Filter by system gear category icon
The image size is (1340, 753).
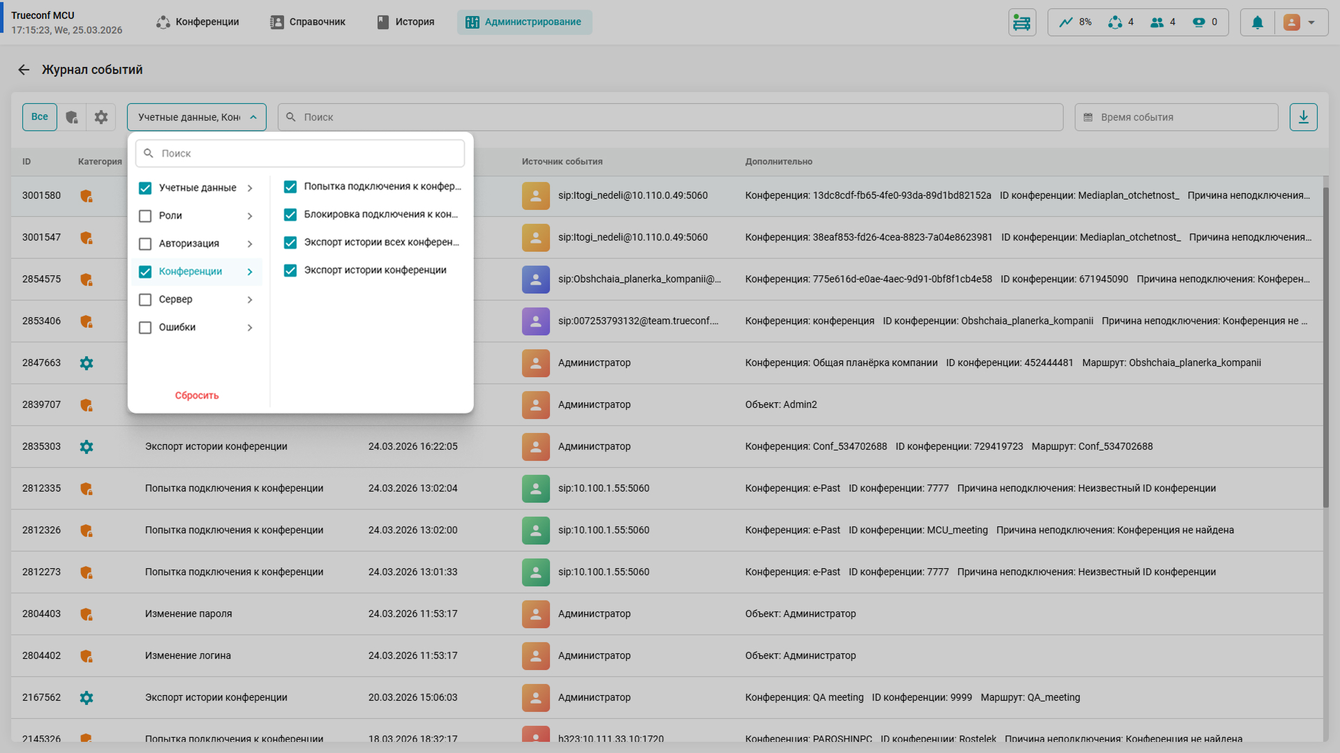(101, 117)
